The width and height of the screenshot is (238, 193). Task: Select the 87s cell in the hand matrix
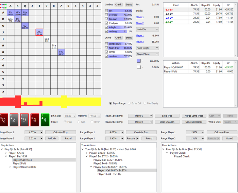[x=61, y=52]
